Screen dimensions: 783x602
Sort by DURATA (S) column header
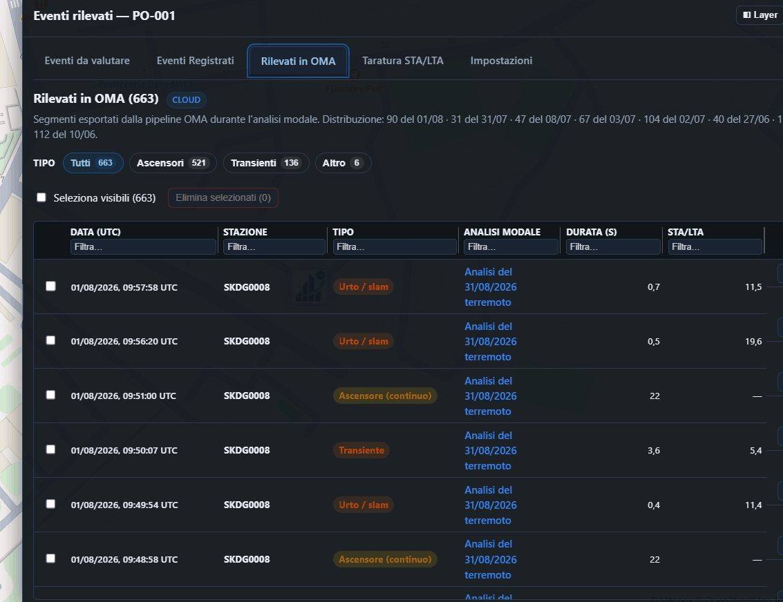pos(592,232)
